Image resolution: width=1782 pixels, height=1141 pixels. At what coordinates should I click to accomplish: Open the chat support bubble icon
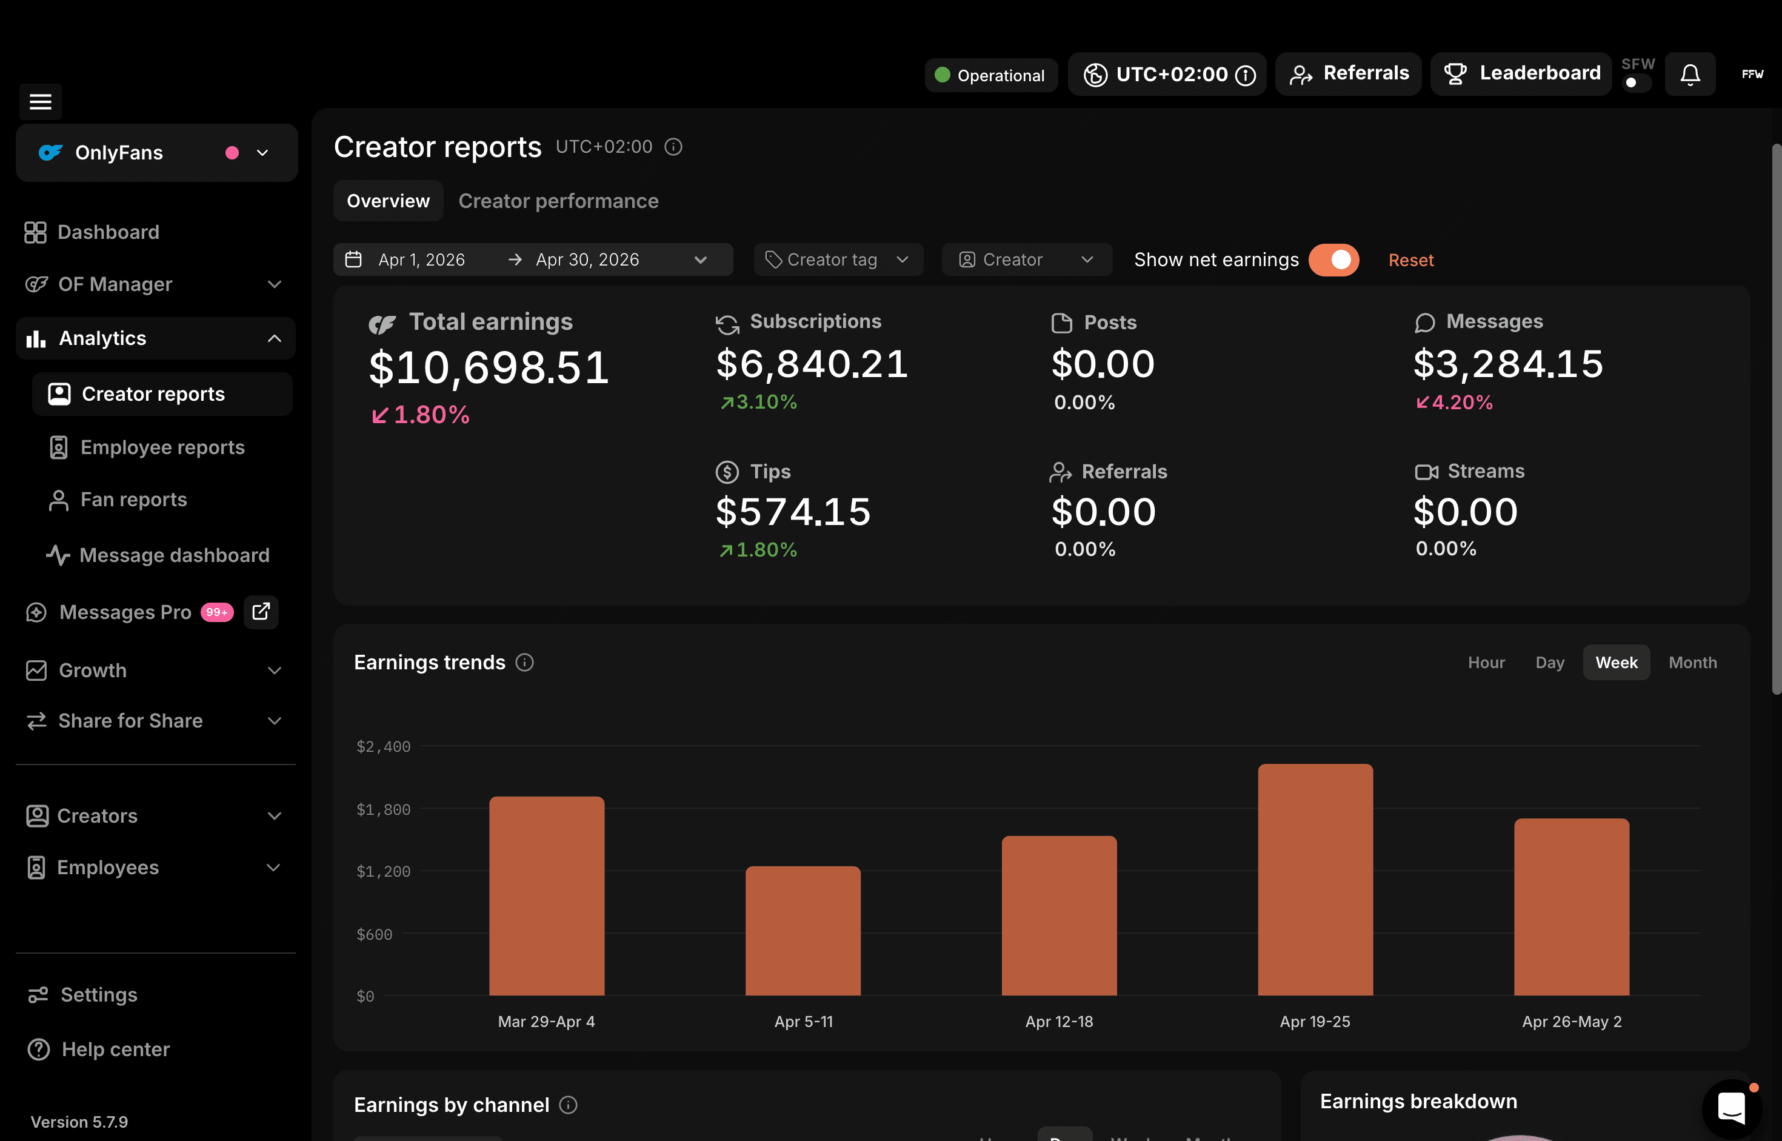pyautogui.click(x=1731, y=1108)
